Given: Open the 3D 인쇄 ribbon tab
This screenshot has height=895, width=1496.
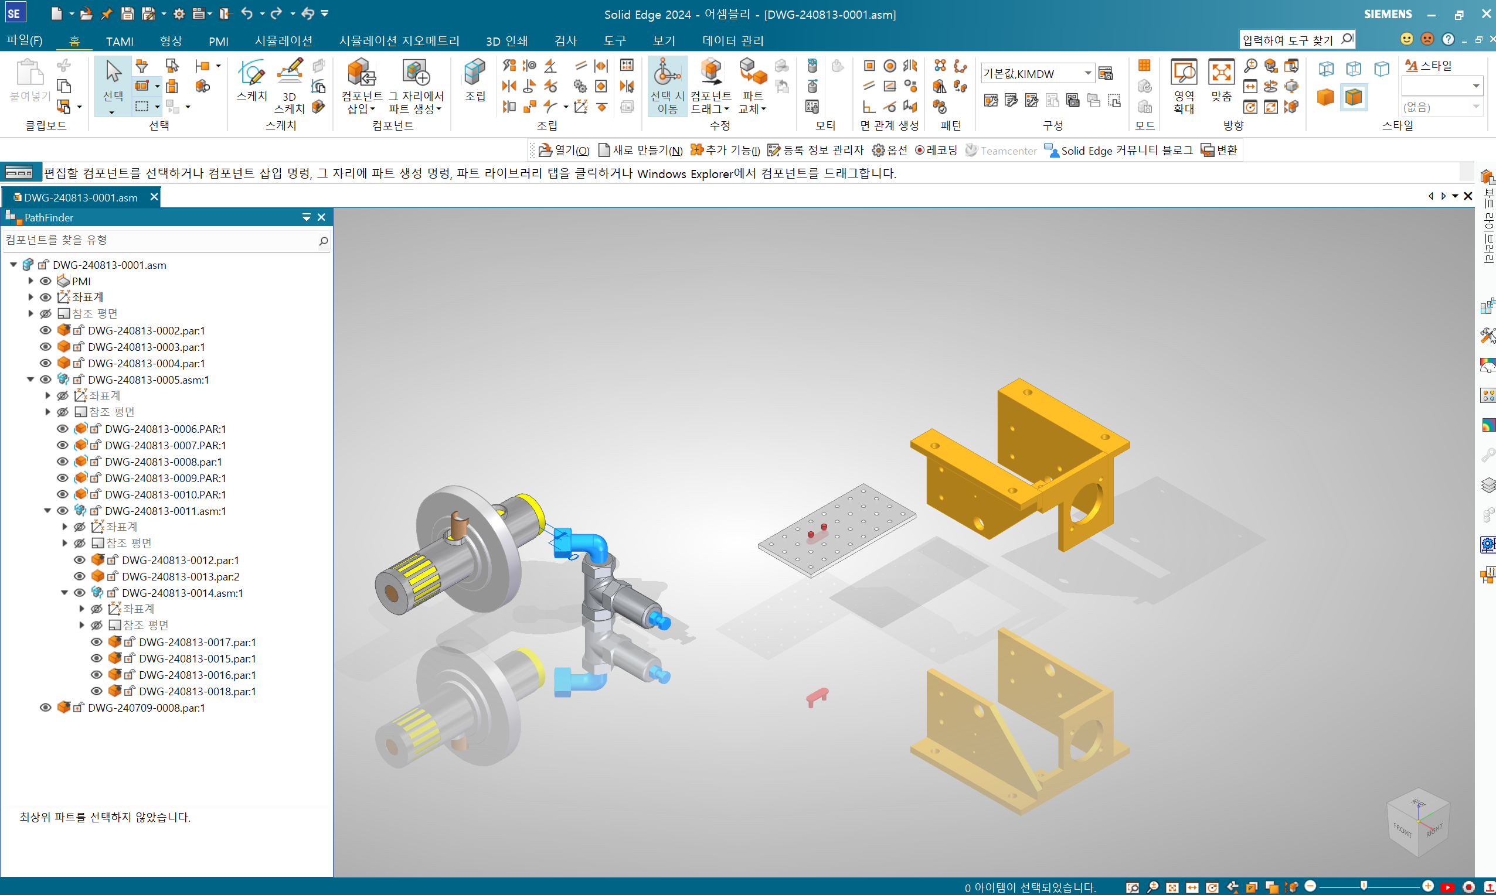Looking at the screenshot, I should pos(507,40).
